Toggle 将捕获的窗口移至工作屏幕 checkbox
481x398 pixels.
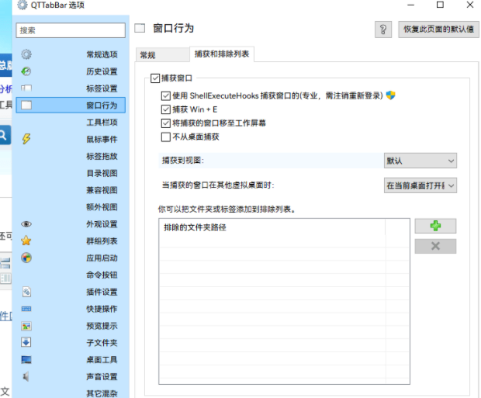coord(166,123)
